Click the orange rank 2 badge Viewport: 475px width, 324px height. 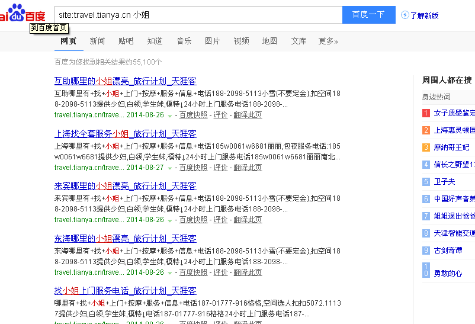(426, 130)
